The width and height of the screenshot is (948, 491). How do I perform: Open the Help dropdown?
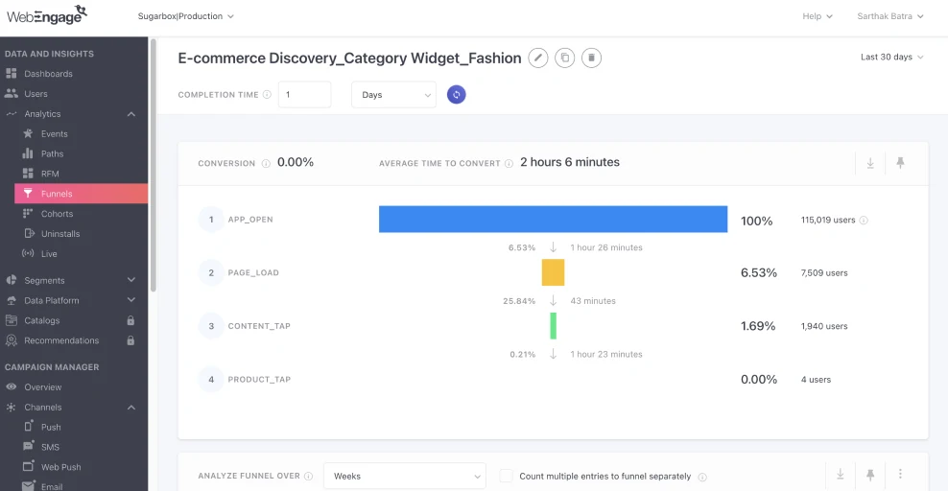[818, 16]
